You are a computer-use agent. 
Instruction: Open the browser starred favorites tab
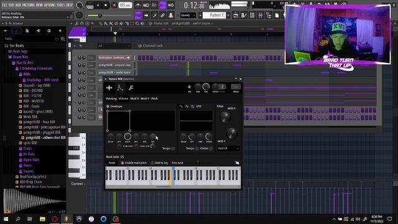[60, 30]
